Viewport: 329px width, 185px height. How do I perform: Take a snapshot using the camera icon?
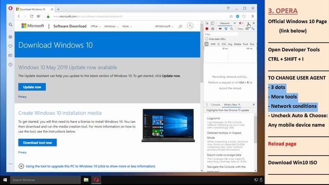pos(231,16)
